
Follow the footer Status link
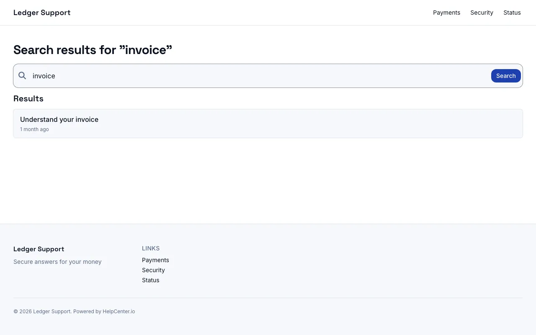click(151, 280)
